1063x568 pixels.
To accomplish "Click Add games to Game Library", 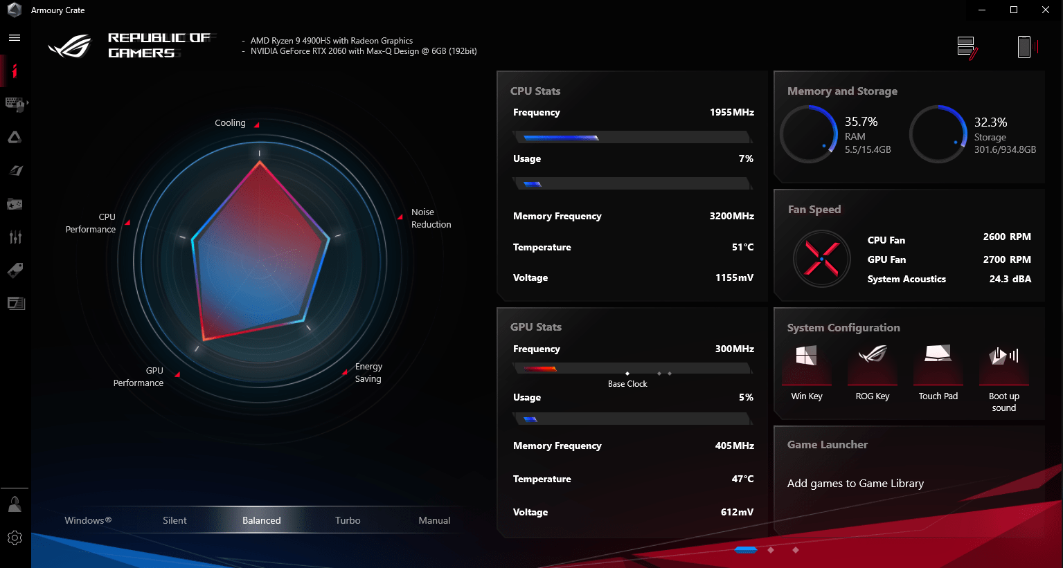I will [855, 484].
